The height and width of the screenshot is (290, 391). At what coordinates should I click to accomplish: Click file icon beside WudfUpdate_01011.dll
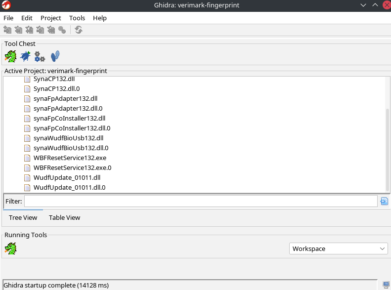pyautogui.click(x=27, y=178)
